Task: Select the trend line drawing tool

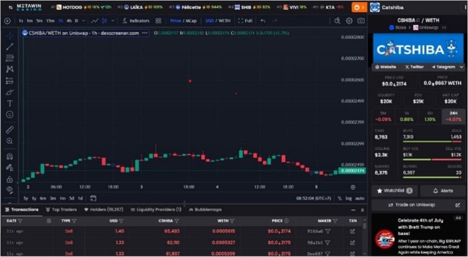Action: pyautogui.click(x=10, y=46)
